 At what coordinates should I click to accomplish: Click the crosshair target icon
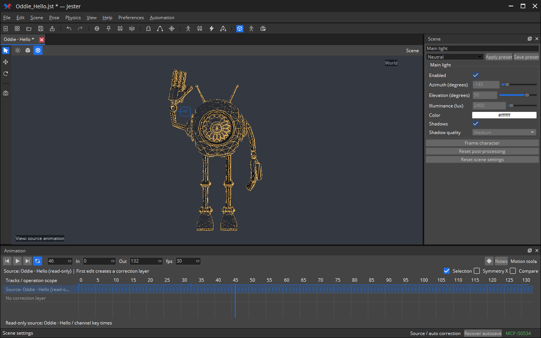[x=172, y=29]
